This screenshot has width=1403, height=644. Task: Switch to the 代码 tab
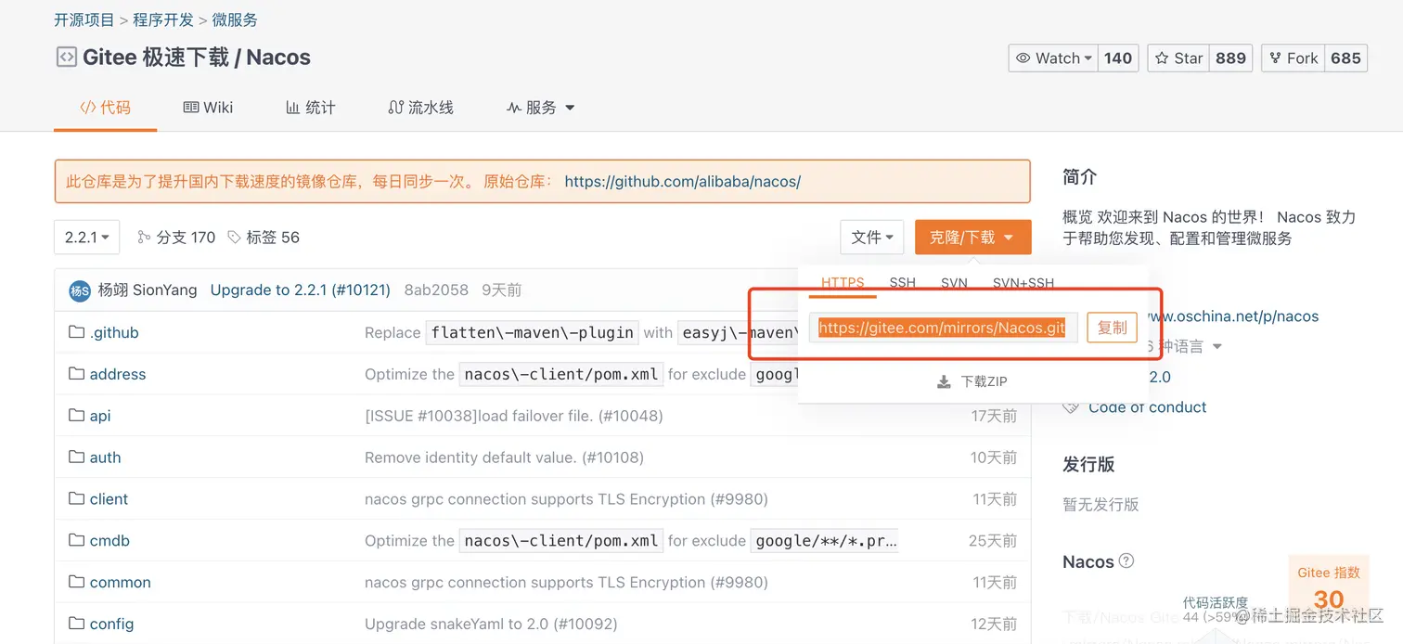tap(105, 108)
